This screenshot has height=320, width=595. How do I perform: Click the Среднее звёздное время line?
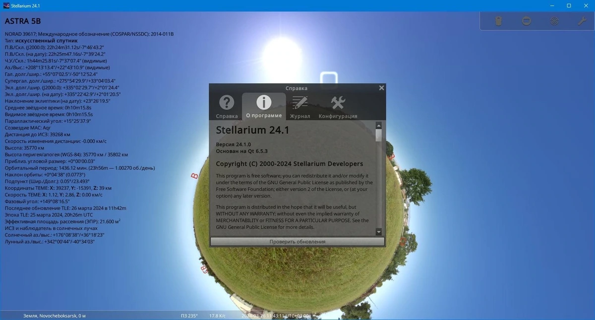48,107
